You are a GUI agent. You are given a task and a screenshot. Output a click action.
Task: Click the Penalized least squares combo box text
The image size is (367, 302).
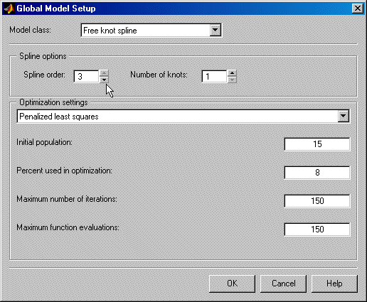click(x=59, y=117)
